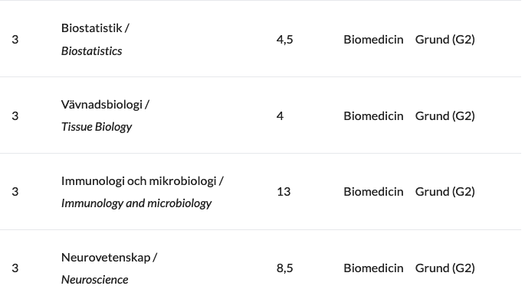Click Grund (G2) in Biostatistik row
This screenshot has width=525, height=302.
445,40
